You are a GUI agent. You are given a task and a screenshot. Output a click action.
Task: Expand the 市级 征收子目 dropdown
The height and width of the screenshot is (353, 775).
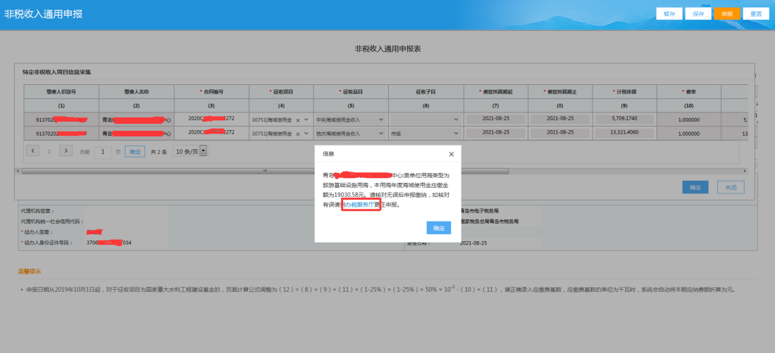pos(455,133)
